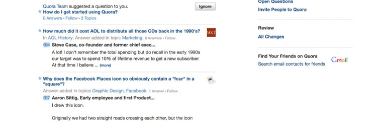The width and height of the screenshot is (377, 122).
Task: Click the 624 vote count badge
Action: click(46, 45)
